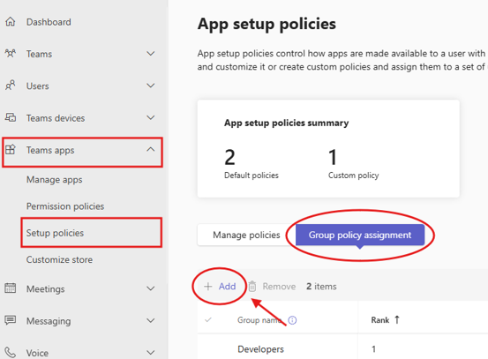This screenshot has width=488, height=359.
Task: Click the Teams apps grid icon
Action: (x=11, y=149)
